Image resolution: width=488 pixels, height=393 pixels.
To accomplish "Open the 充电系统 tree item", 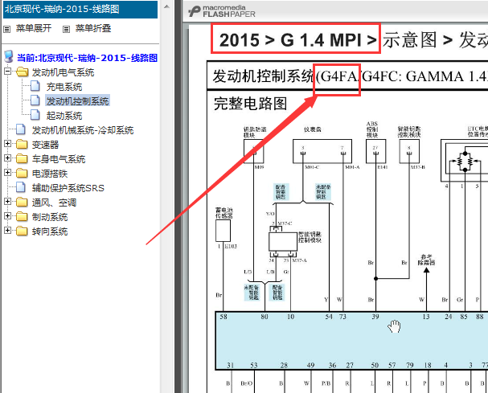I will tap(64, 87).
